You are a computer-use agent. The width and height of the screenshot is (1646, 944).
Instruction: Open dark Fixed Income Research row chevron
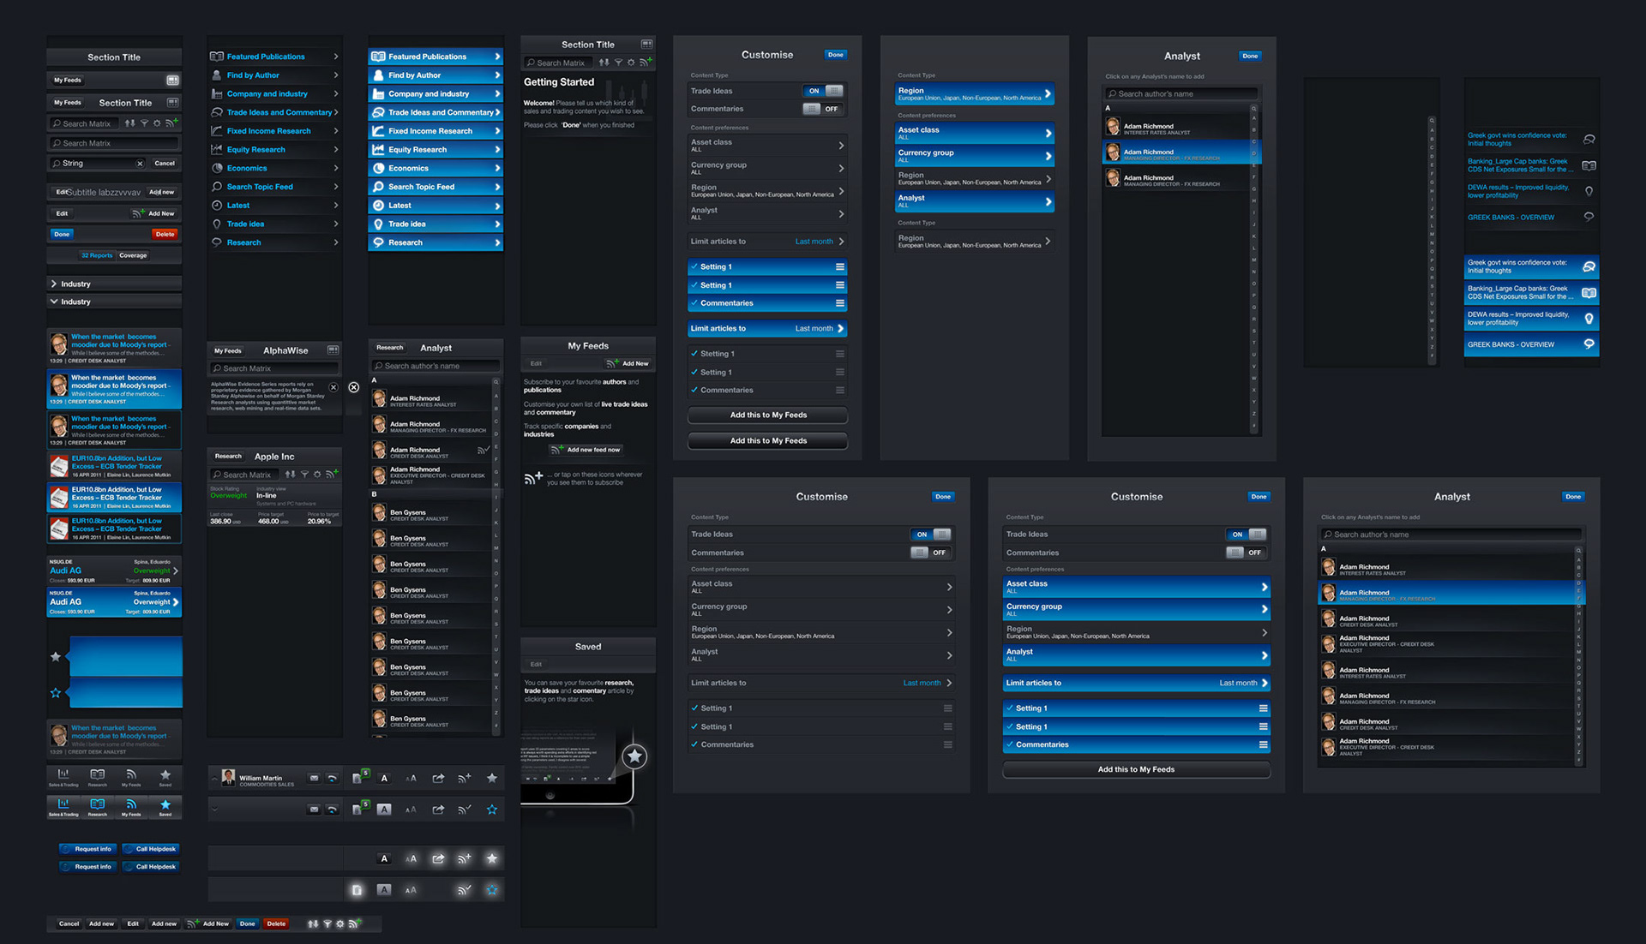pyautogui.click(x=335, y=131)
